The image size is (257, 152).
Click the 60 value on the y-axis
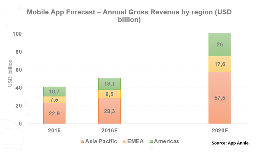click(x=19, y=70)
